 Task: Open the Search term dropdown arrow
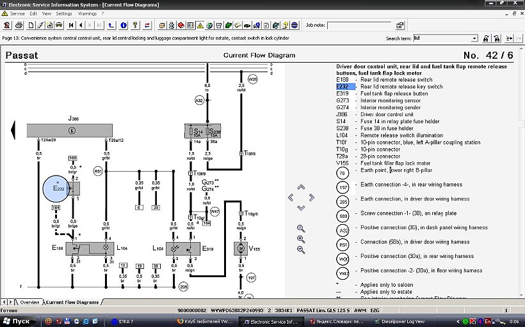pos(474,38)
